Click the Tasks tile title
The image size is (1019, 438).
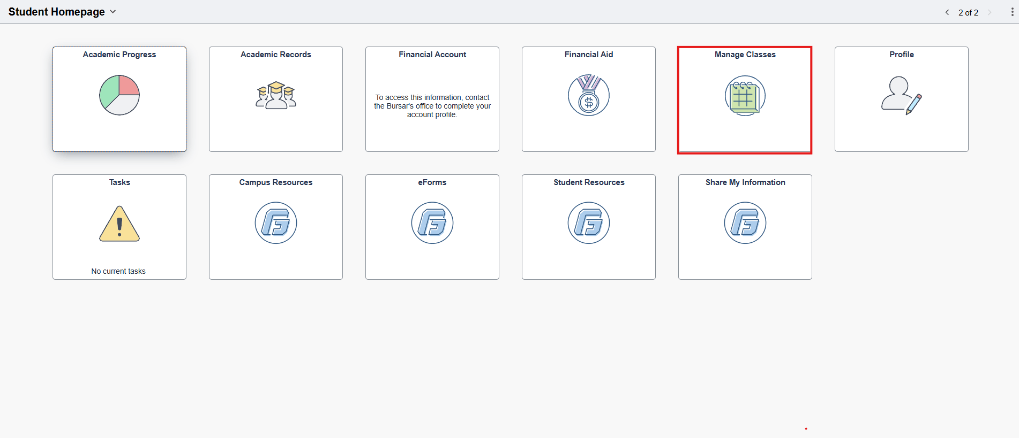click(x=119, y=182)
